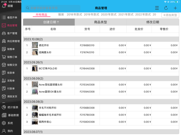181x135 pixels.
Task: Open 客户管理 in the sidebar
Action: click(10, 33)
